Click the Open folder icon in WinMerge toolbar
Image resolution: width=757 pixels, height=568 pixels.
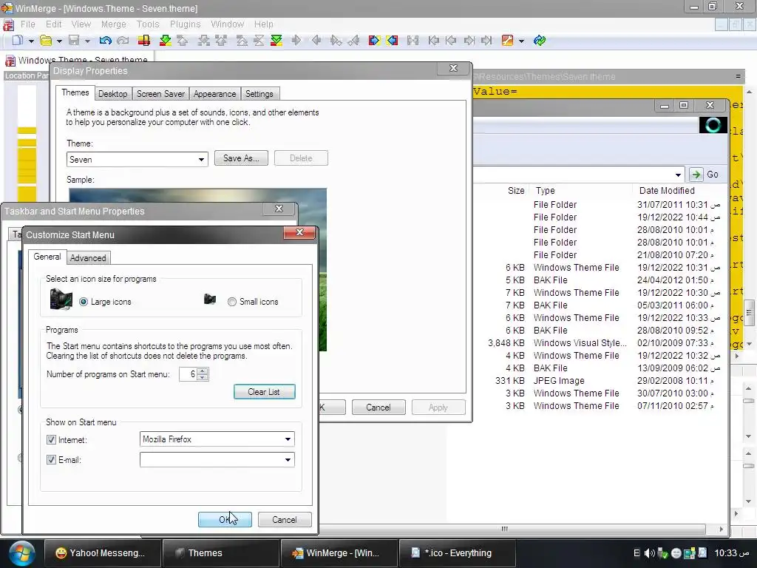46,41
